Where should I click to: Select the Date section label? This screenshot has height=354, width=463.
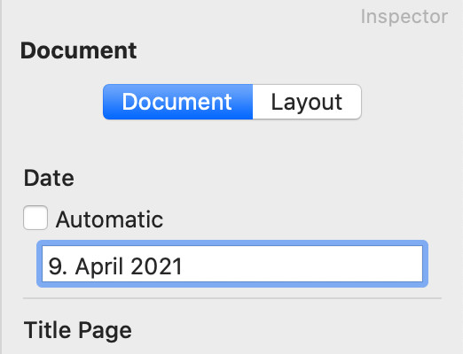pyautogui.click(x=49, y=178)
